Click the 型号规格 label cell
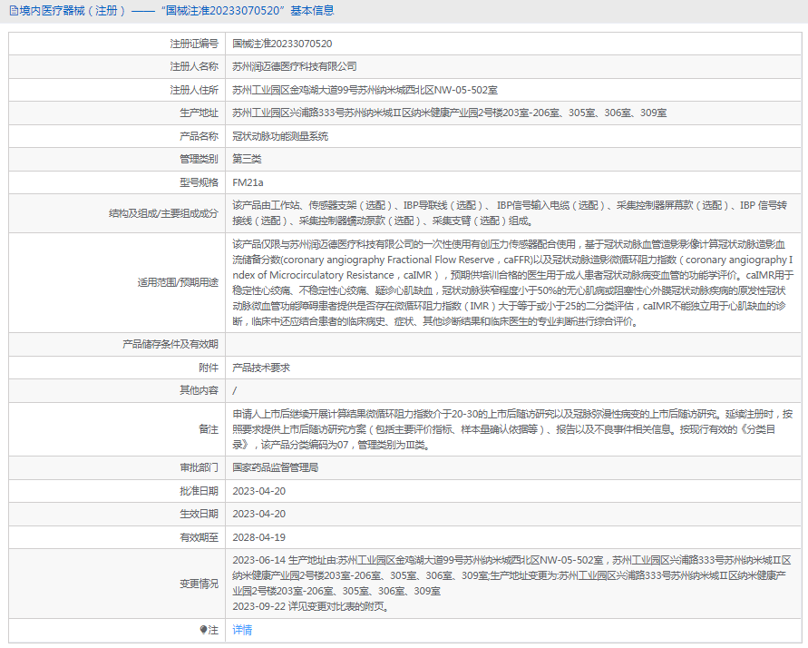Image resolution: width=808 pixels, height=648 pixels. coord(199,182)
